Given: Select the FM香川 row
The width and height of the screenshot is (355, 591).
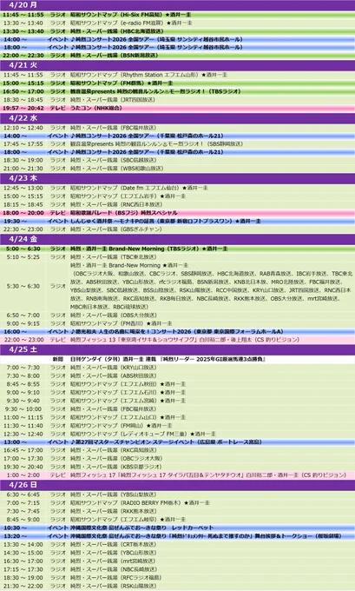Looking at the screenshot, I should click(x=177, y=323).
